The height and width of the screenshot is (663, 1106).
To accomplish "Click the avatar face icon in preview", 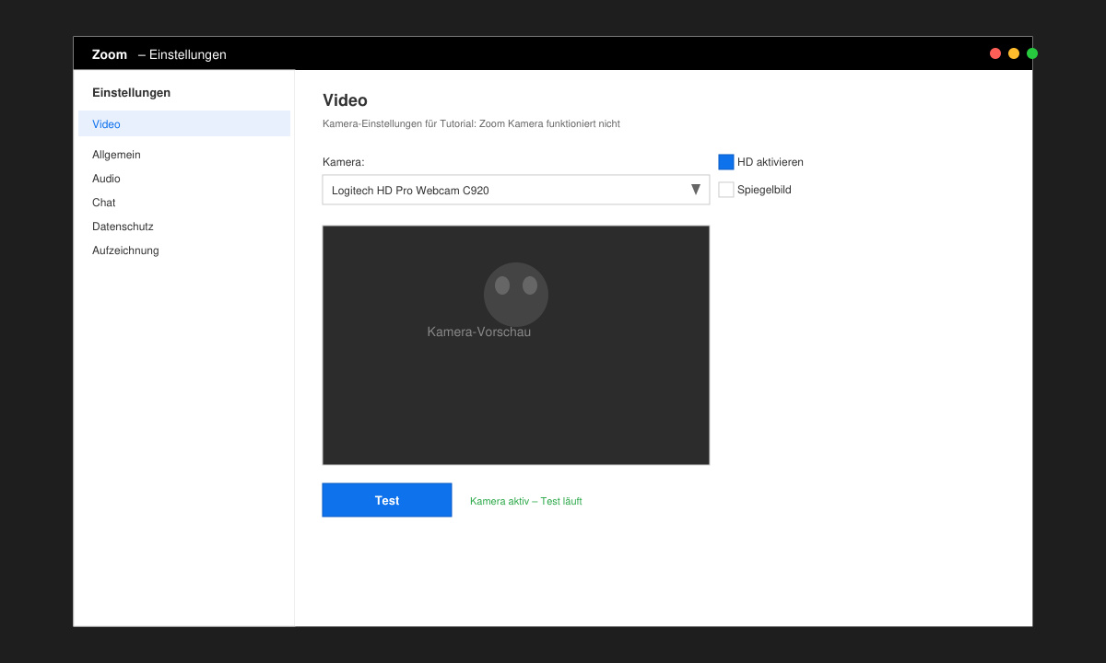I will click(x=516, y=295).
